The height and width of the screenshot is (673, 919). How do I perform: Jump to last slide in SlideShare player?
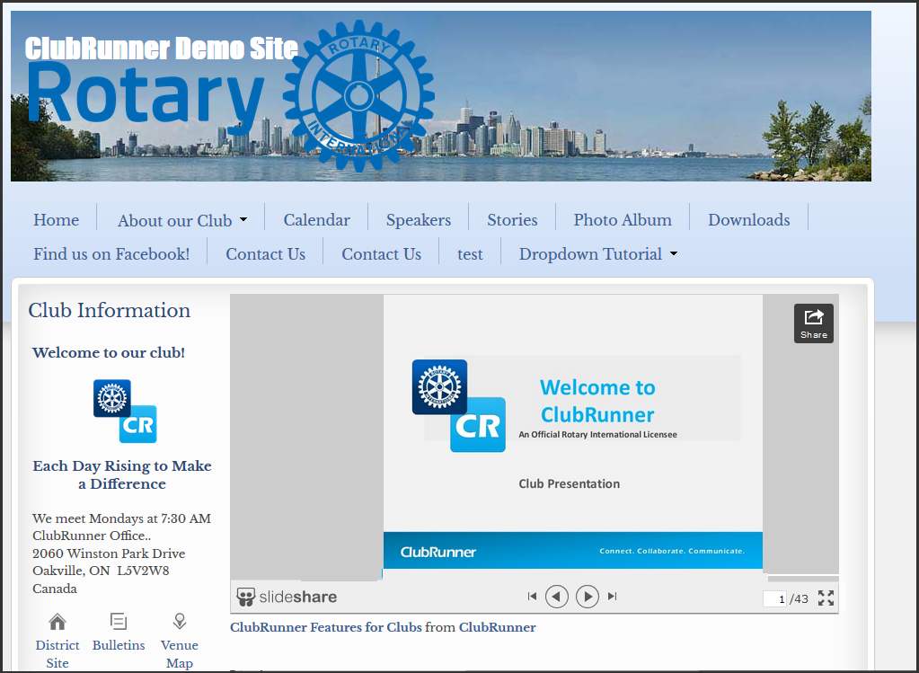[x=613, y=597]
